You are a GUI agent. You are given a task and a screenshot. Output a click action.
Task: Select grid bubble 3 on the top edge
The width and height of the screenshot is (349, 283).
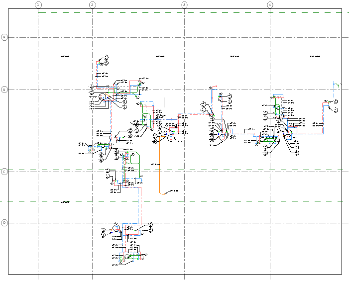[x=184, y=4]
